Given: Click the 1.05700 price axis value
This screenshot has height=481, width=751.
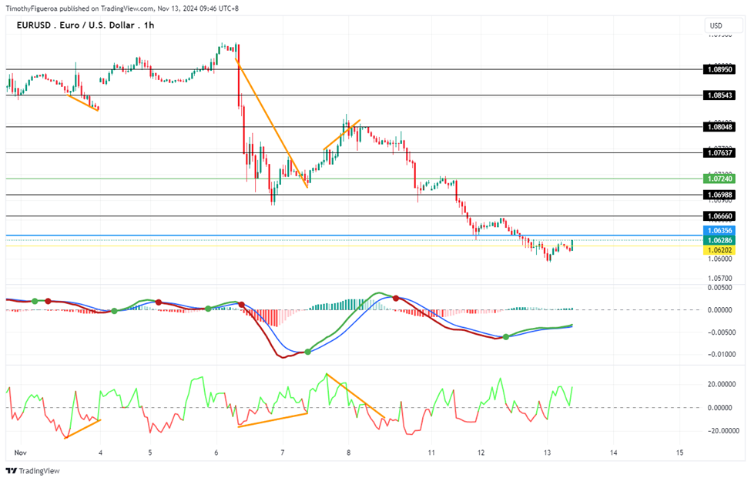Looking at the screenshot, I should click(x=719, y=278).
